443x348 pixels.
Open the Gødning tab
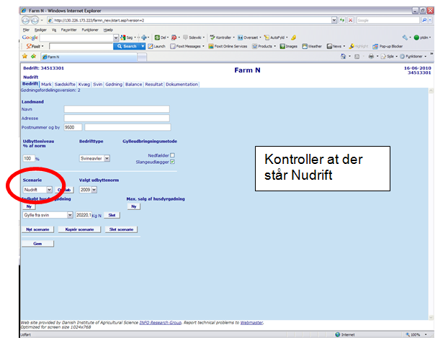click(114, 84)
